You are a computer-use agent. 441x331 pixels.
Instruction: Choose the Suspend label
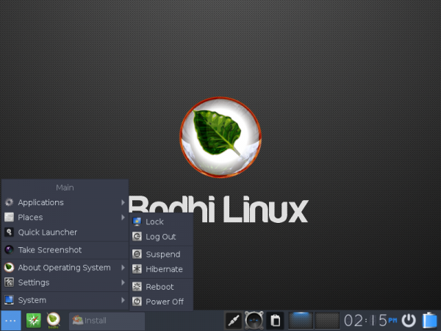click(x=163, y=255)
